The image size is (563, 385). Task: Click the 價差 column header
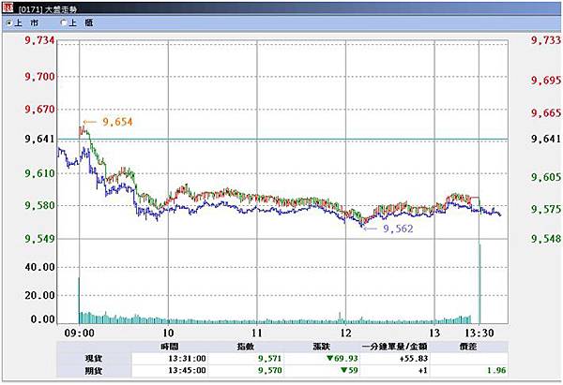click(468, 347)
